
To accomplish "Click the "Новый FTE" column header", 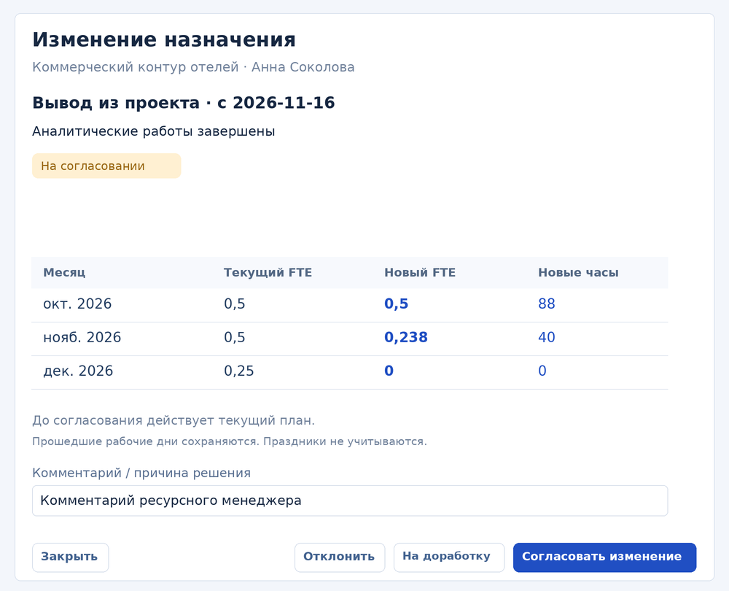I will point(420,273).
